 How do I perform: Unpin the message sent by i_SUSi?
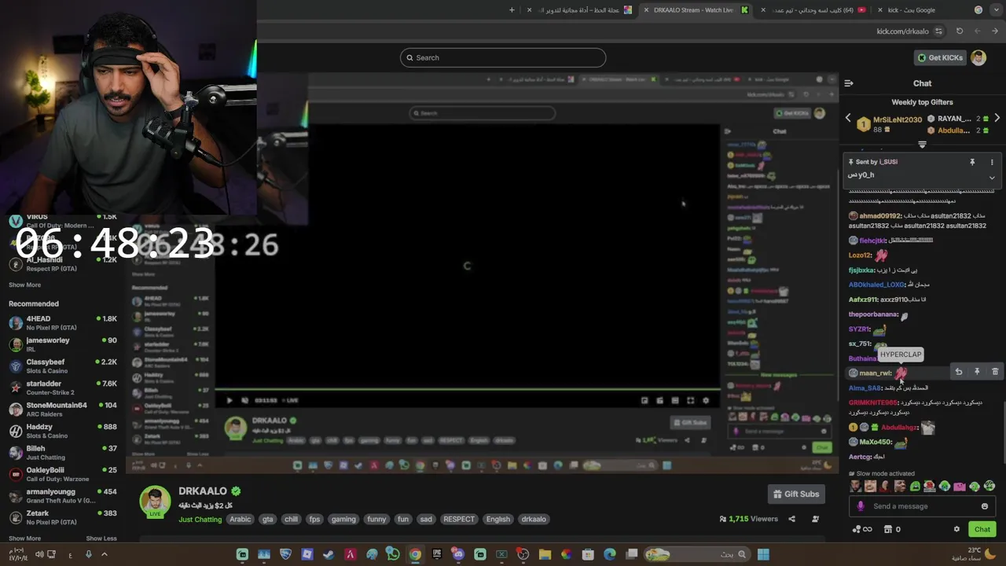coord(972,162)
